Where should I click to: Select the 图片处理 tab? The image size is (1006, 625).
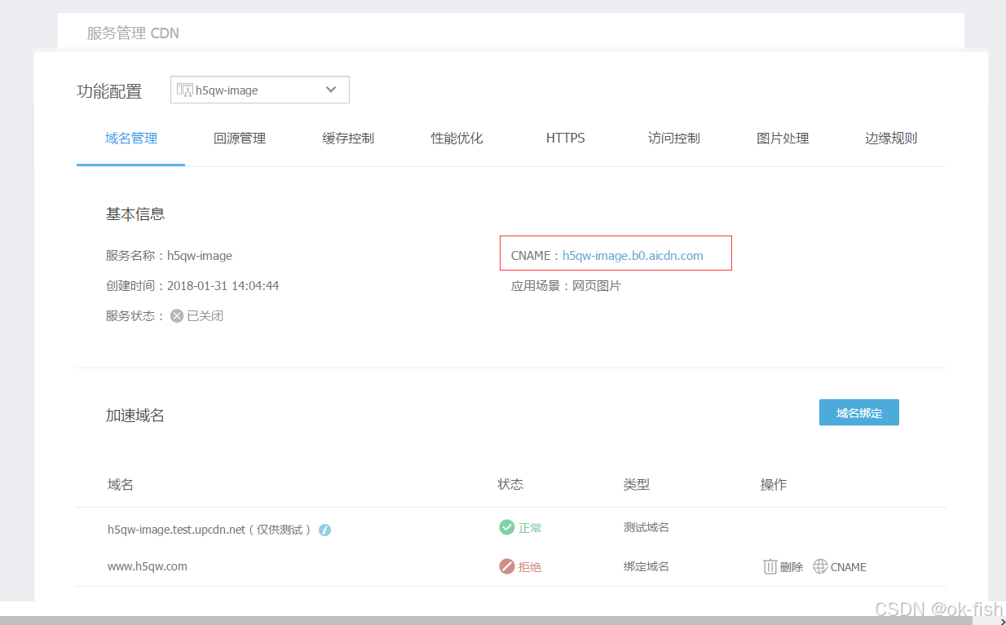(783, 138)
